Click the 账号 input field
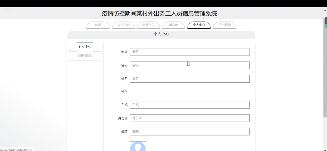The width and height of the screenshot is (327, 151). click(190, 52)
